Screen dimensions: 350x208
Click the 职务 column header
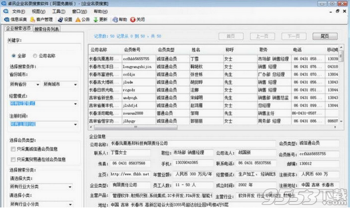274,50
